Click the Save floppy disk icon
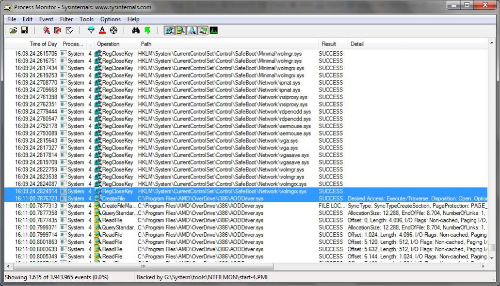 click(24, 30)
